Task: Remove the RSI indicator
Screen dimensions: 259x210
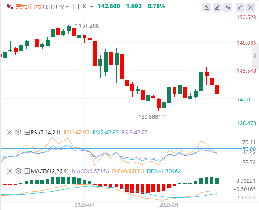Action: 10,132
